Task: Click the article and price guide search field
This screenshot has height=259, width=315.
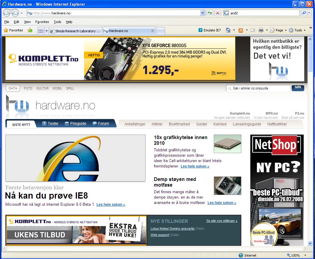Action: [258, 88]
